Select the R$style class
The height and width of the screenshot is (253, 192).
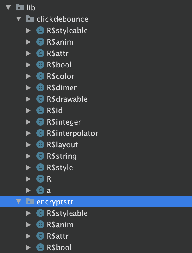[x=60, y=168]
